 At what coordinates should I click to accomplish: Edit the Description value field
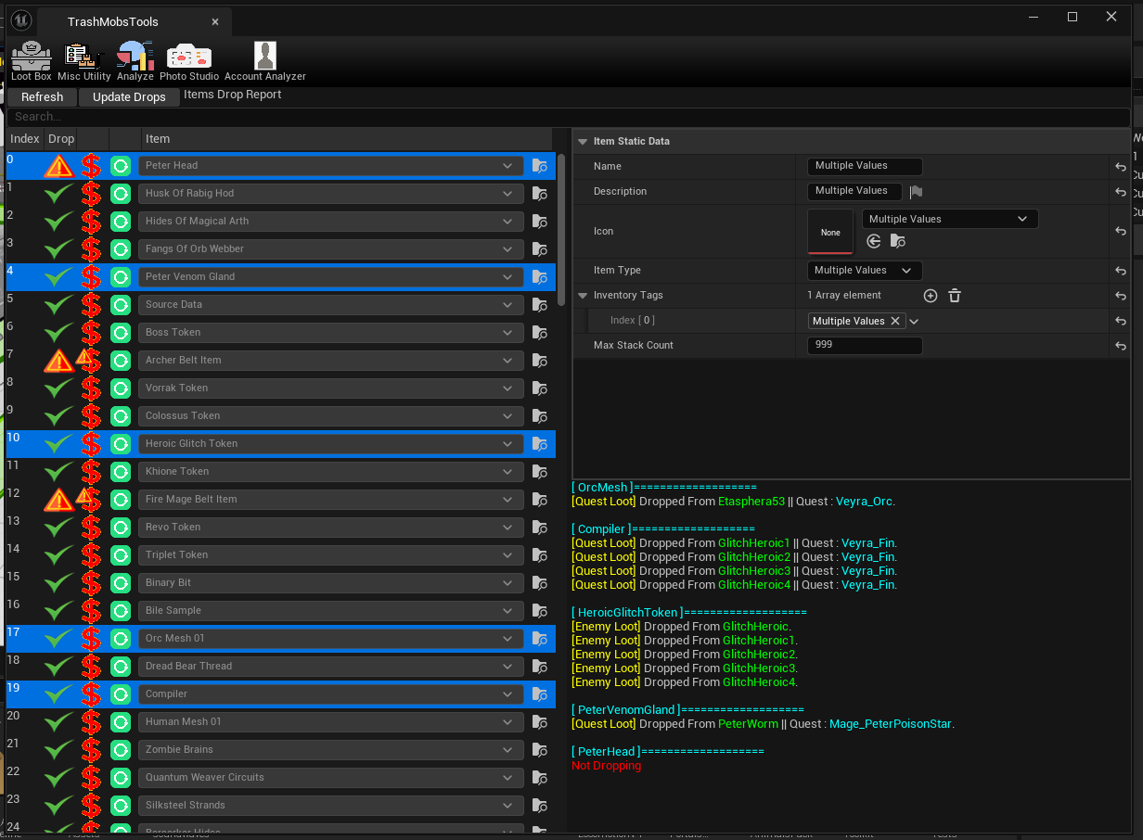click(854, 191)
